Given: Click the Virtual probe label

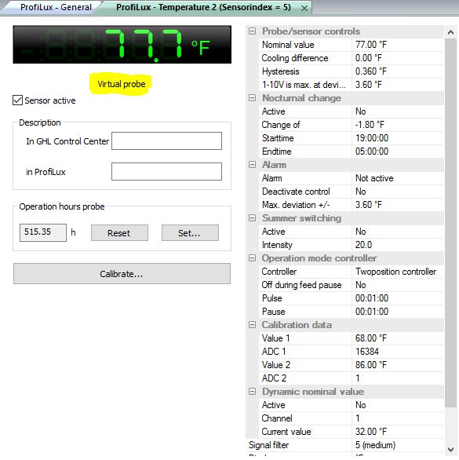Looking at the screenshot, I should pos(122,84).
